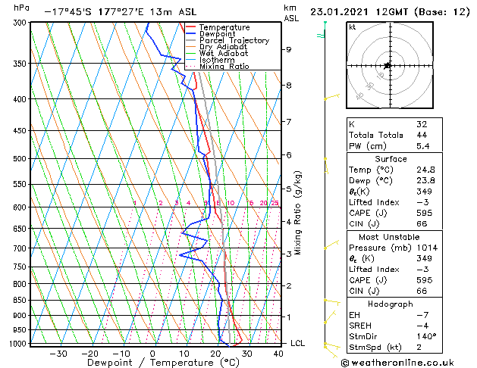Viewport: 477px width, 368px height.
Task: Click the wind barb at 850 hPa
Action: pyautogui.click(x=332, y=302)
